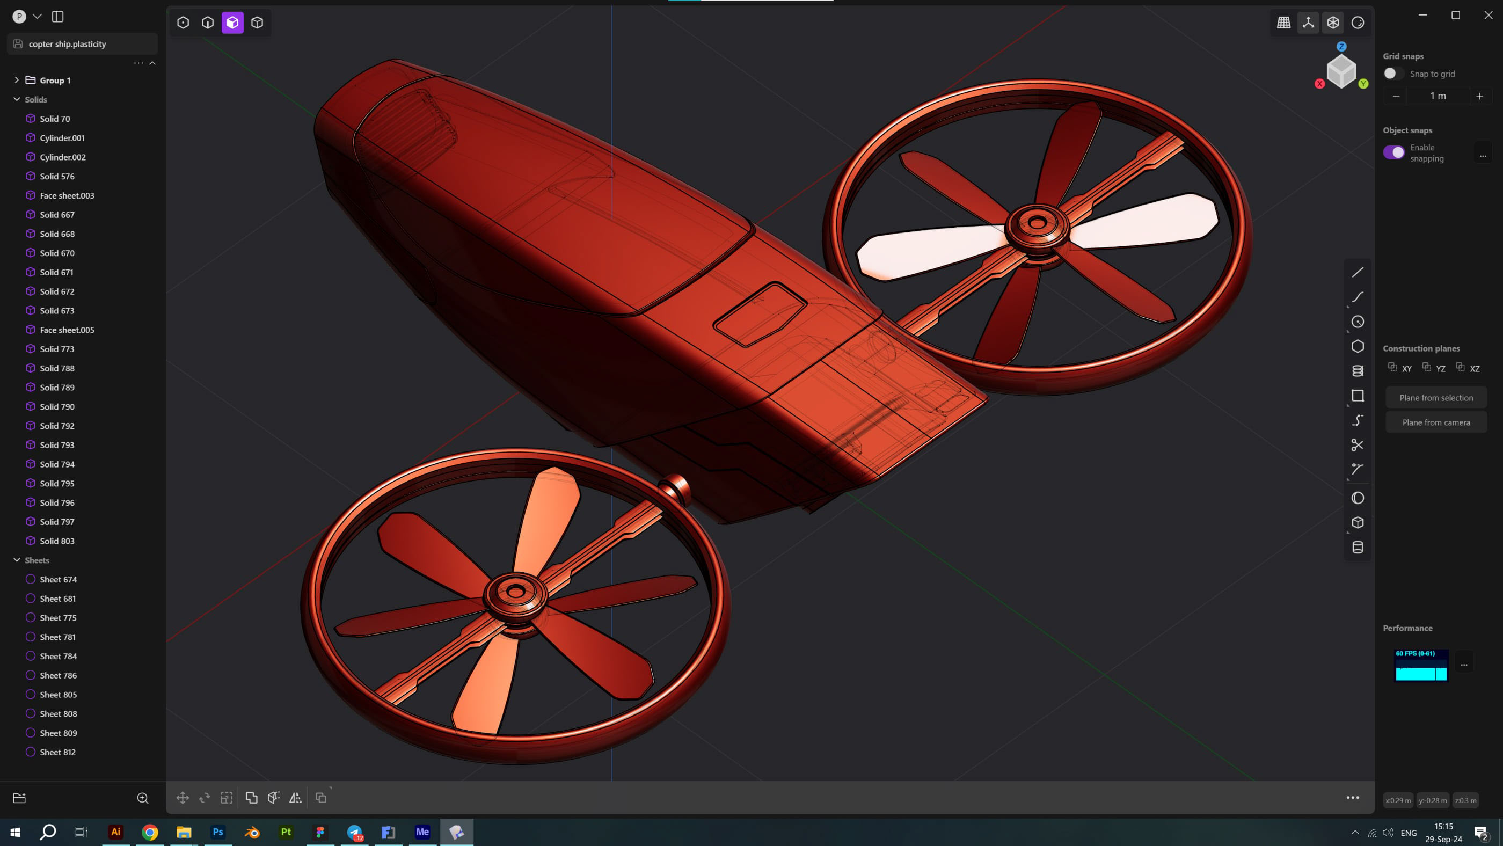Expand the Group 1 folder
1503x846 pixels.
(x=16, y=80)
